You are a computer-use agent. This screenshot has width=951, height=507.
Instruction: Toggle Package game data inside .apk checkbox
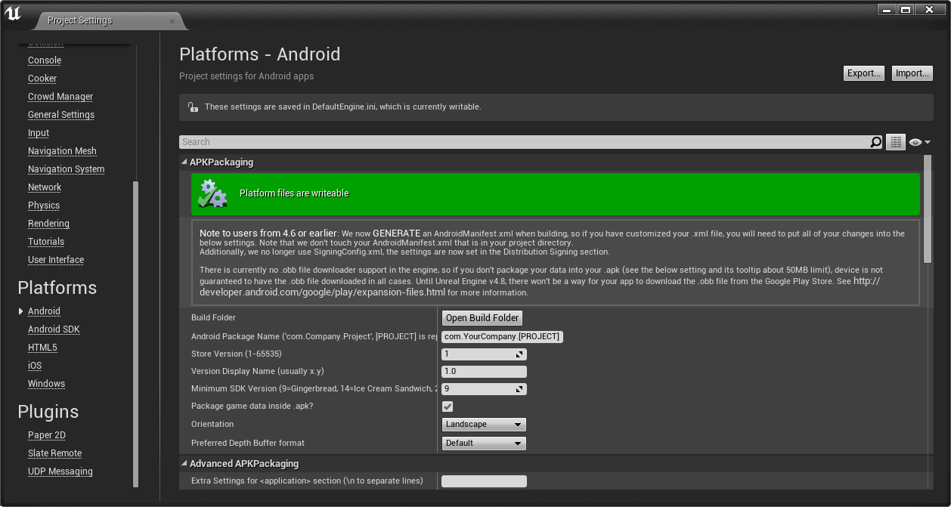(448, 407)
